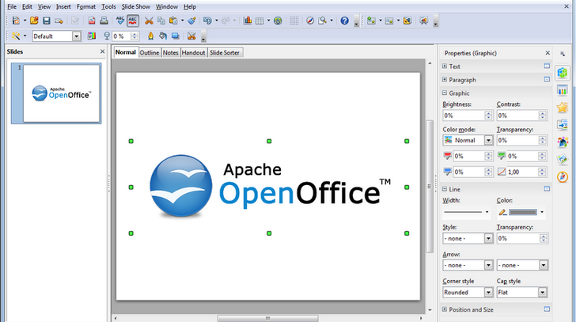Toggle the Shadow icon on picture toolbar
The image size is (576, 322).
tap(175, 36)
